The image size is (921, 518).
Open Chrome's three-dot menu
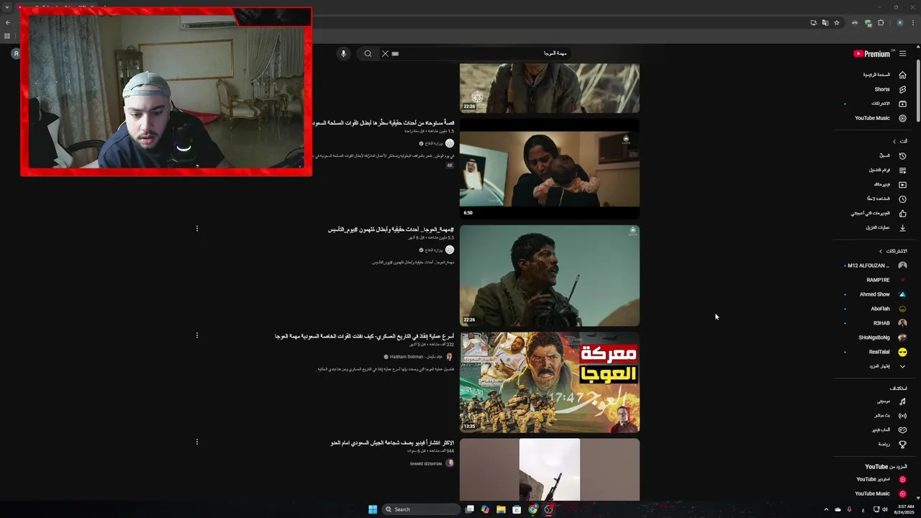pos(912,23)
